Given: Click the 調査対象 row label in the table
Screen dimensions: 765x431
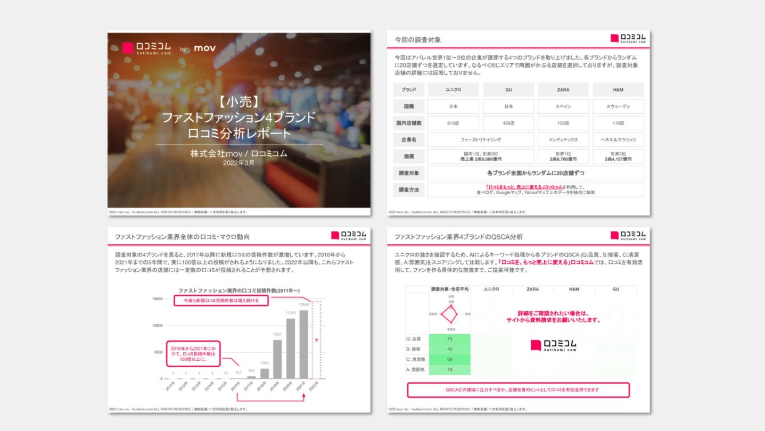Looking at the screenshot, I should (x=409, y=173).
